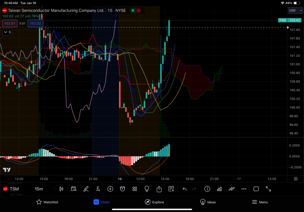Tap the Wi-Fi status icon
Image resolution: width=304 pixels, height=212 pixels.
pyautogui.click(x=283, y=3)
